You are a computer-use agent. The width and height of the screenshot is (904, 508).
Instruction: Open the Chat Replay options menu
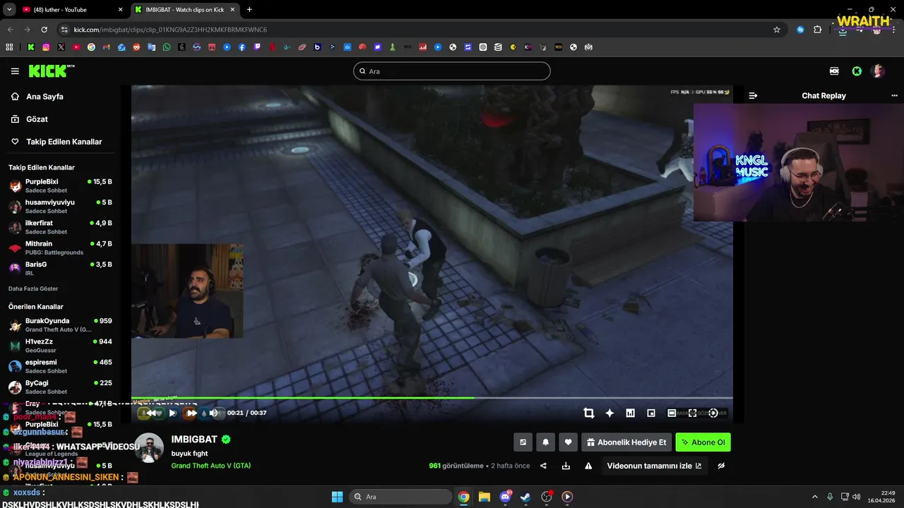coord(894,96)
